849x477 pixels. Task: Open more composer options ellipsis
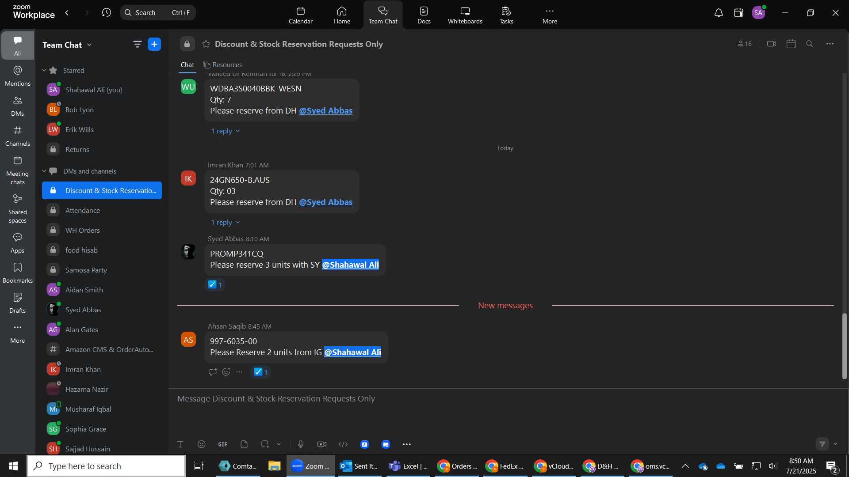click(407, 444)
